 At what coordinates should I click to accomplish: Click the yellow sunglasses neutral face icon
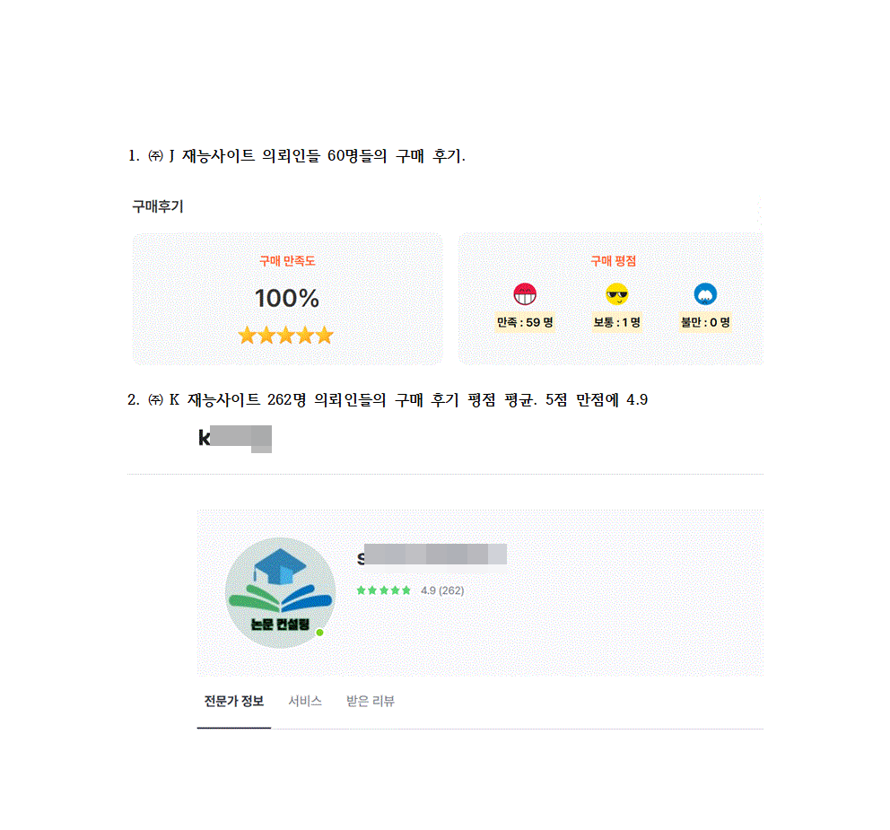point(616,294)
